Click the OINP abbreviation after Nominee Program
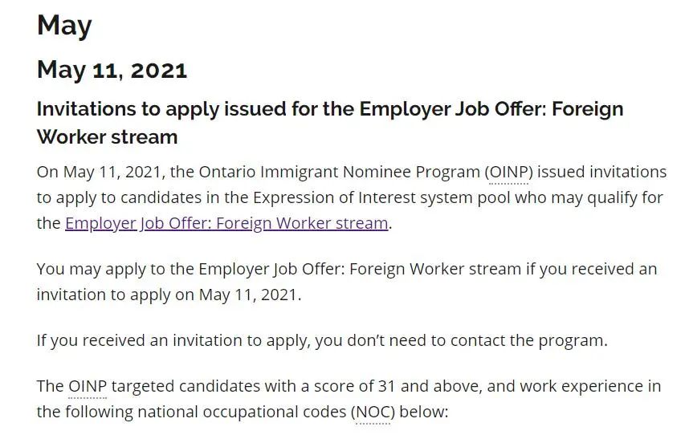The height and width of the screenshot is (439, 689). [509, 172]
